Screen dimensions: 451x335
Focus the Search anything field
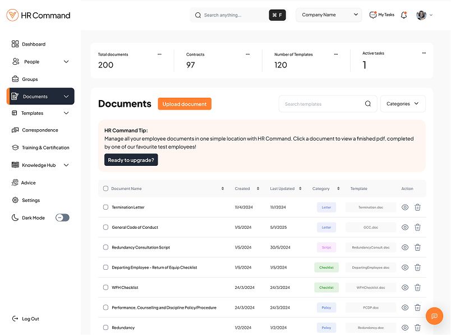pyautogui.click(x=233, y=15)
